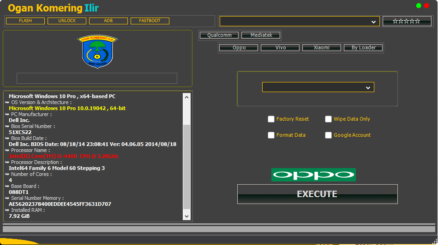Switch to the FLASH tab
Screen dimensions: 438x245
pyautogui.click(x=25, y=21)
